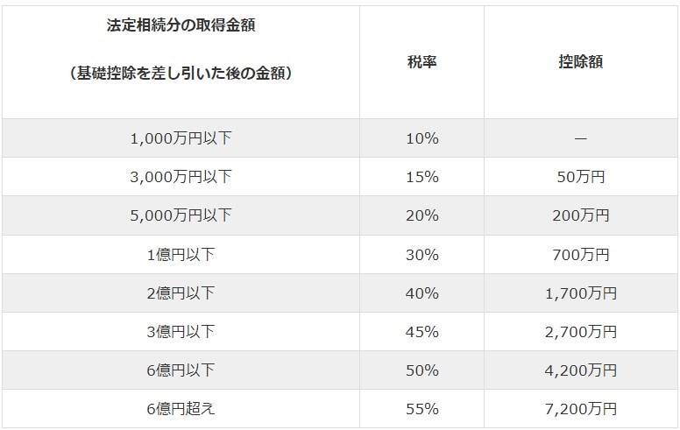Viewport: 680px width, 430px height.
Task: Click the 法定相続分の取得金額 header text
Action: 181,25
